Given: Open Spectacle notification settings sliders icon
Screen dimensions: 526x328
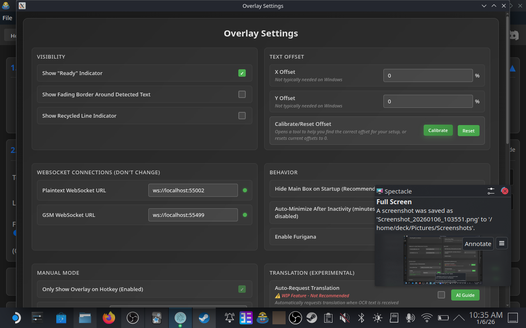Looking at the screenshot, I should (491, 191).
